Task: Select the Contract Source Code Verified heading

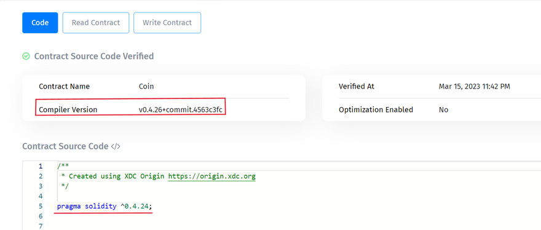Action: pyautogui.click(x=94, y=57)
